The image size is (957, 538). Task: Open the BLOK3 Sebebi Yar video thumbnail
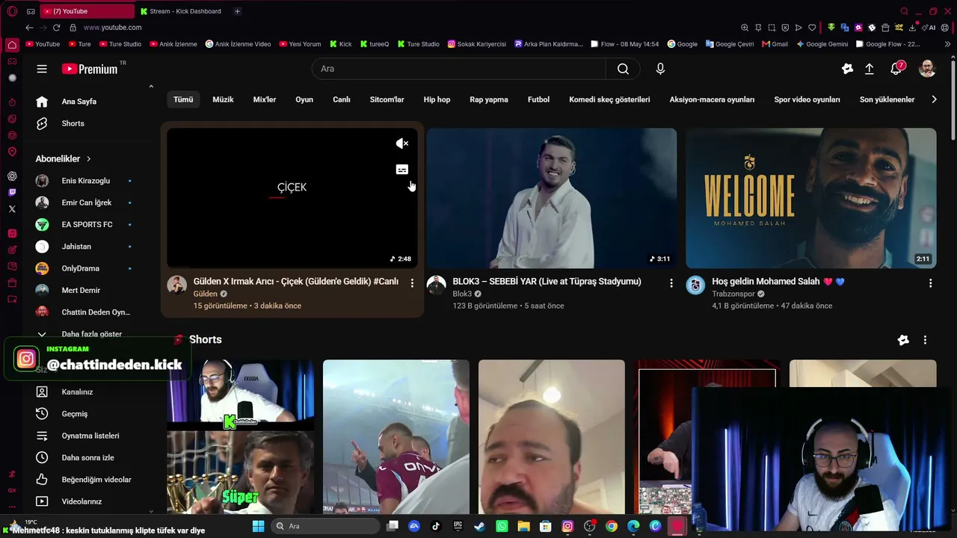click(x=552, y=198)
